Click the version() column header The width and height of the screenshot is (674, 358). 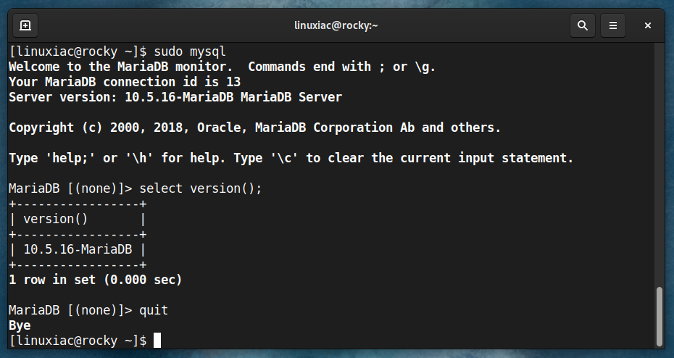[56, 219]
